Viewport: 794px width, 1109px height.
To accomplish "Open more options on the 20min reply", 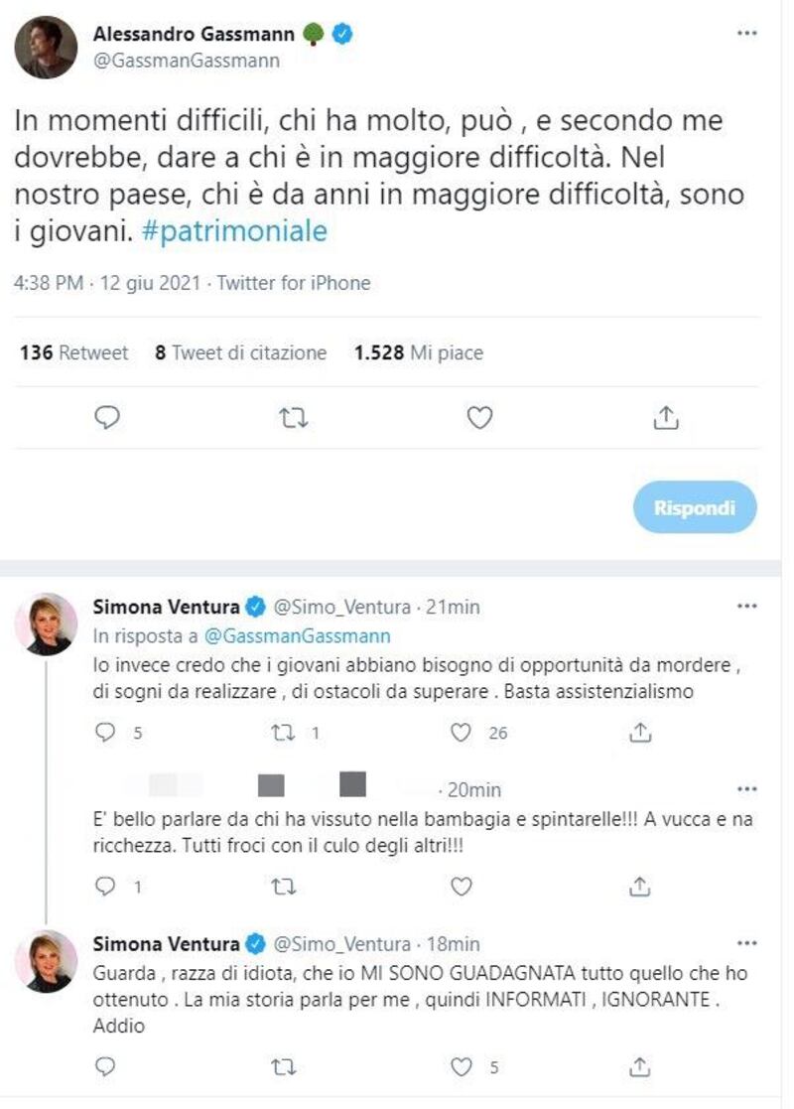I will click(x=746, y=788).
